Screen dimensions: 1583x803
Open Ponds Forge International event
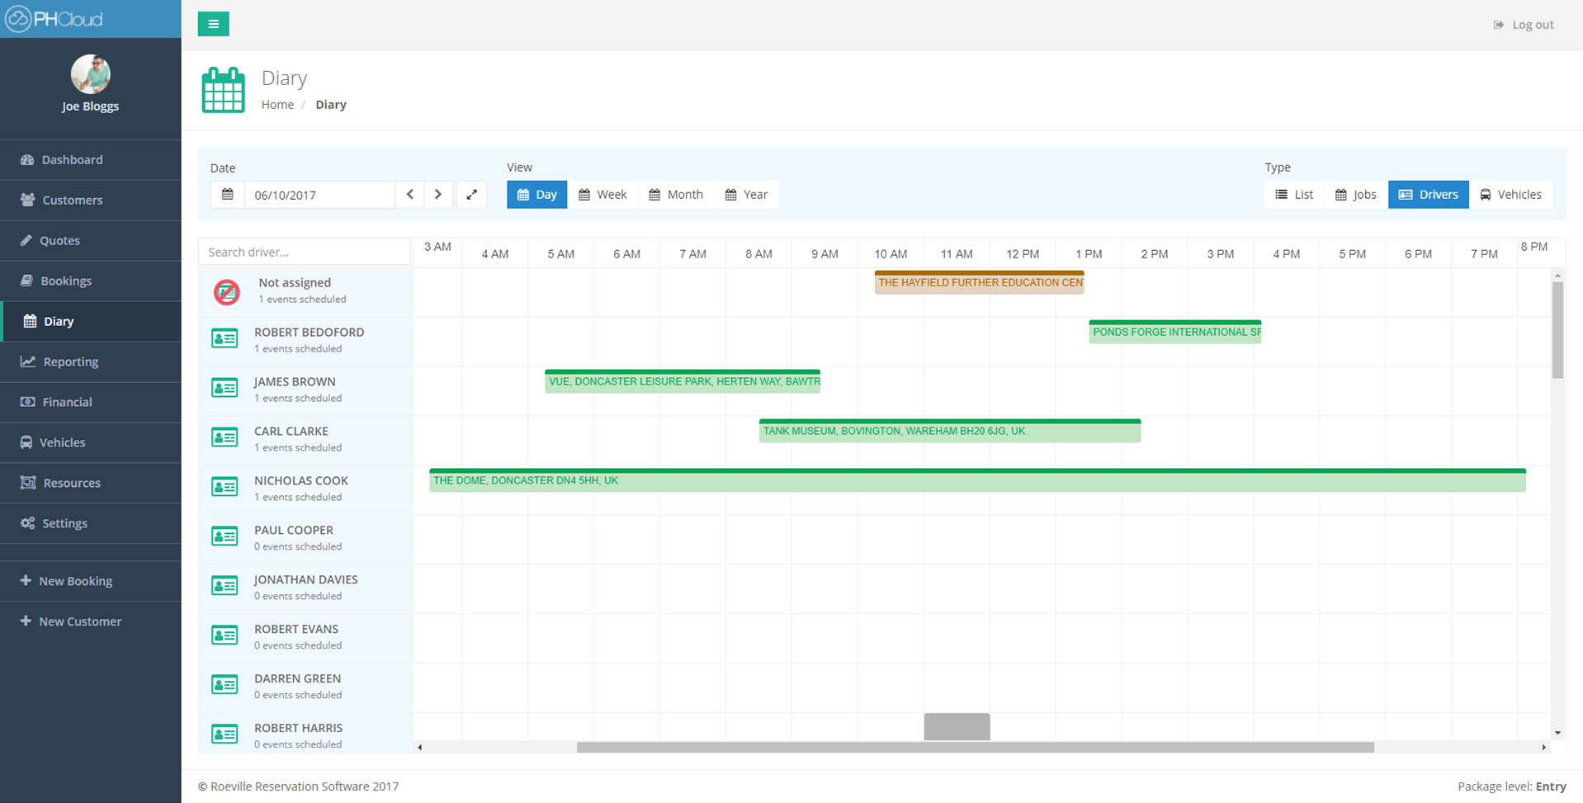click(x=1175, y=332)
